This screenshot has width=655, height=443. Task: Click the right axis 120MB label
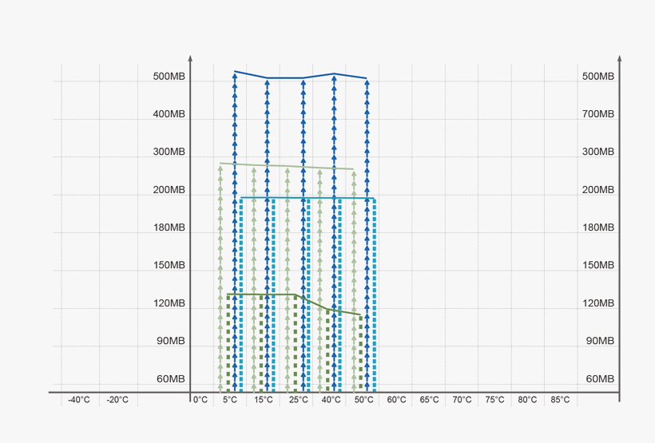pos(598,303)
